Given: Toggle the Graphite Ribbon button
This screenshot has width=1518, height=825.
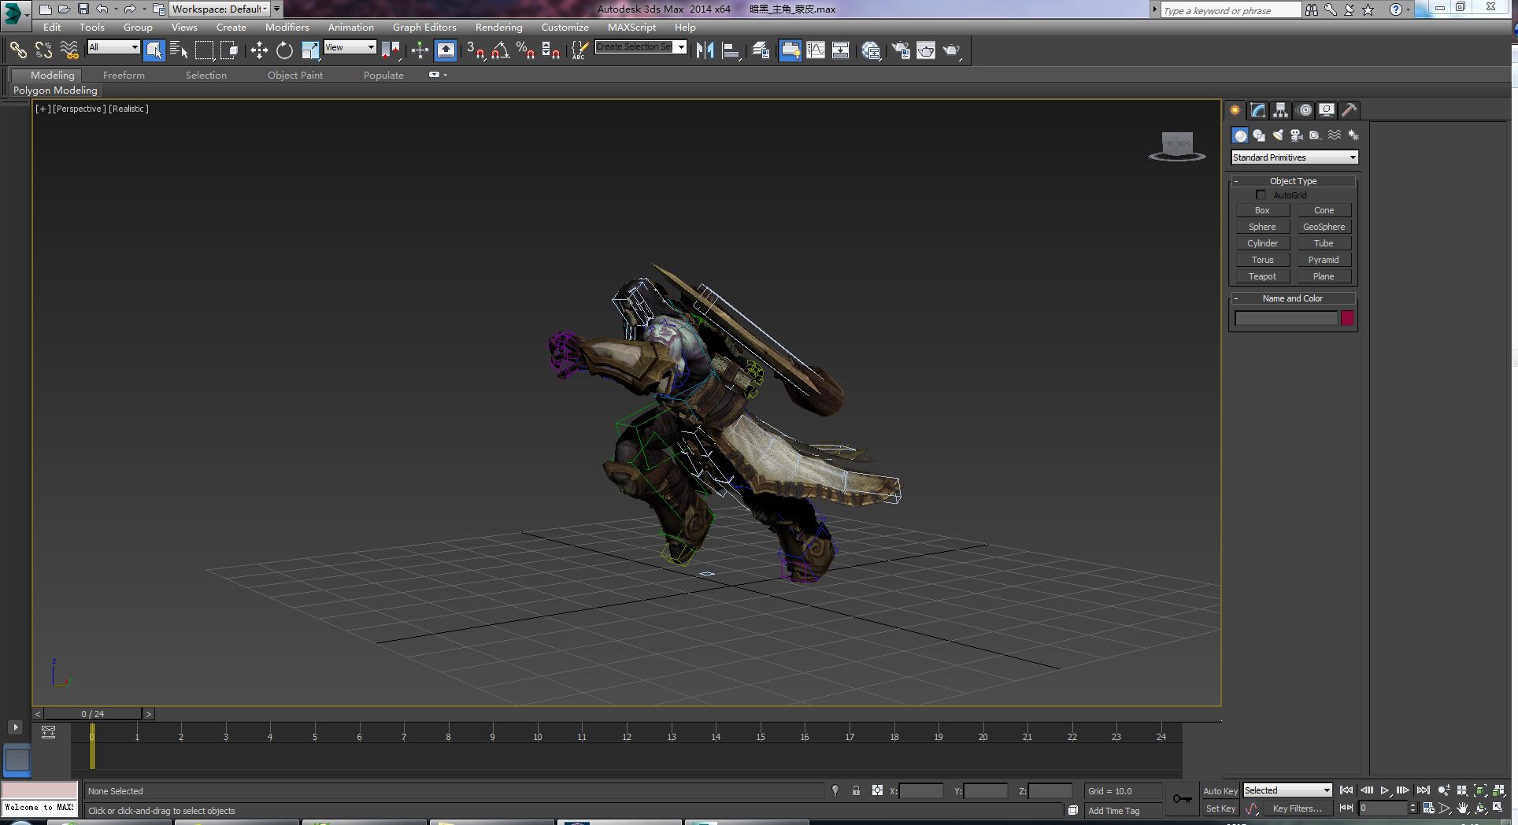Looking at the screenshot, I should pos(790,50).
